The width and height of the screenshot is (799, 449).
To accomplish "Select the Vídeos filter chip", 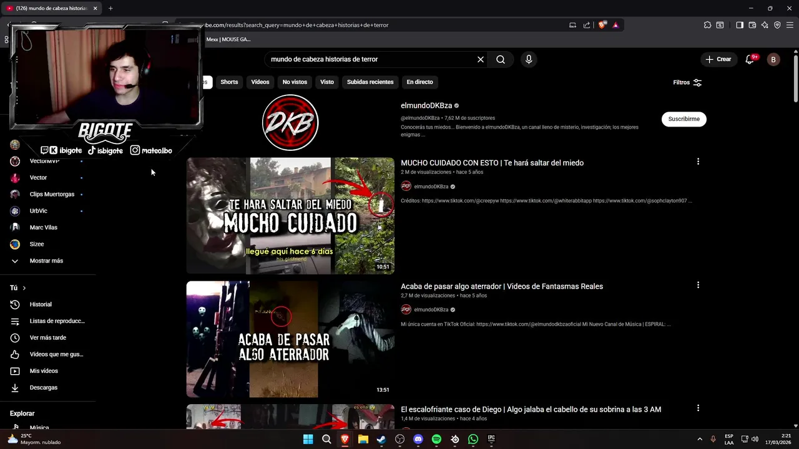I will coord(260,82).
